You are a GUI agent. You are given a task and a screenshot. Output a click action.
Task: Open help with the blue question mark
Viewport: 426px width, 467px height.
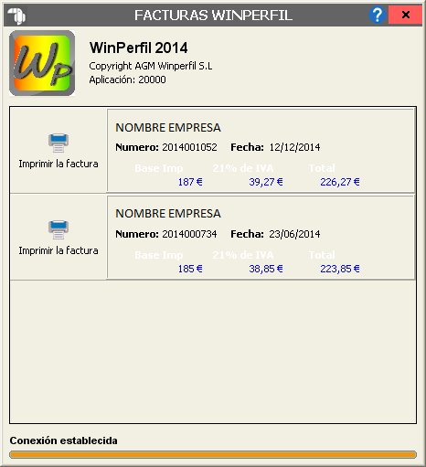tap(378, 15)
